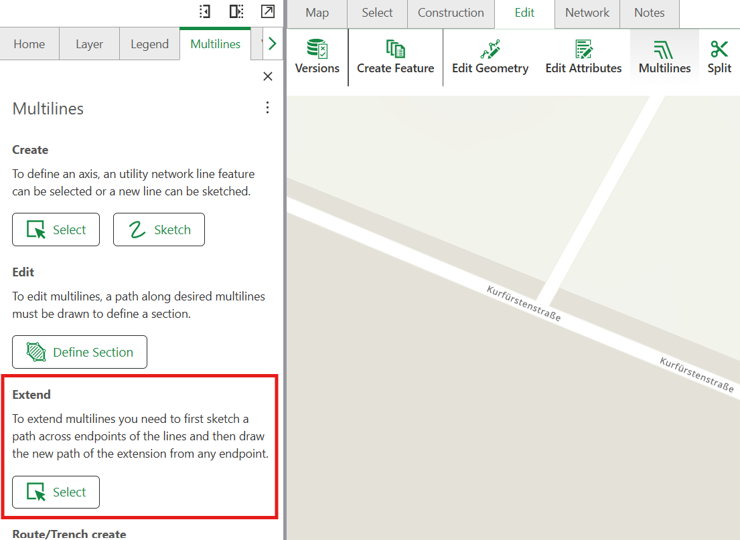Click the Define Section button
The height and width of the screenshot is (540, 740).
[x=79, y=352]
